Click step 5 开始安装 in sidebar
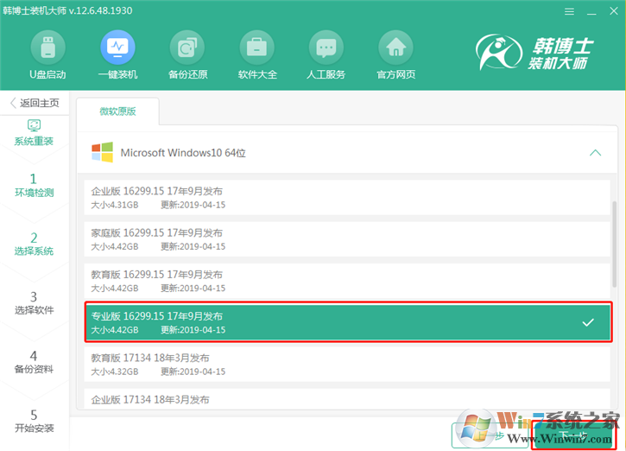 point(34,421)
